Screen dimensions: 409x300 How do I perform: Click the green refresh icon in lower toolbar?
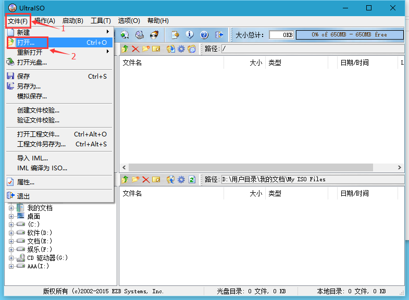coord(192,179)
